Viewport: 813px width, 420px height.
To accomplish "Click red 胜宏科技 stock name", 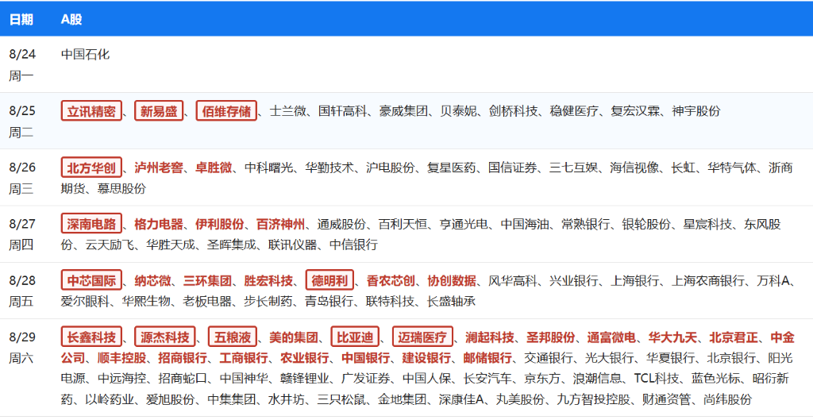I will 268,280.
